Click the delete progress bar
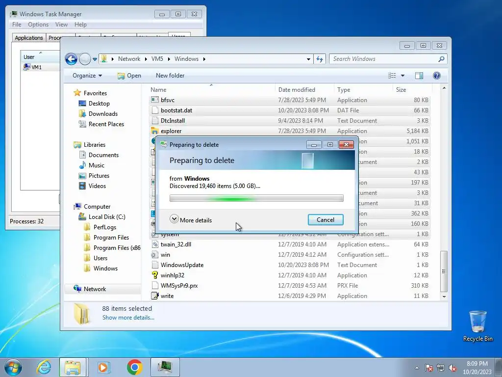The height and width of the screenshot is (377, 502). point(256,198)
